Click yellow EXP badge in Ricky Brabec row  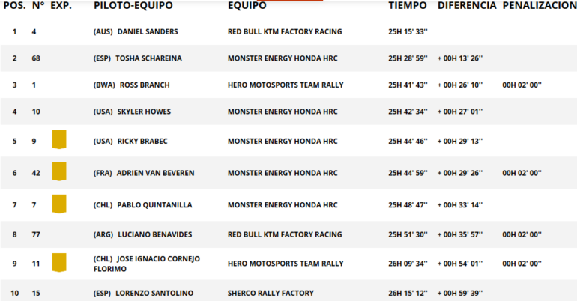click(58, 140)
